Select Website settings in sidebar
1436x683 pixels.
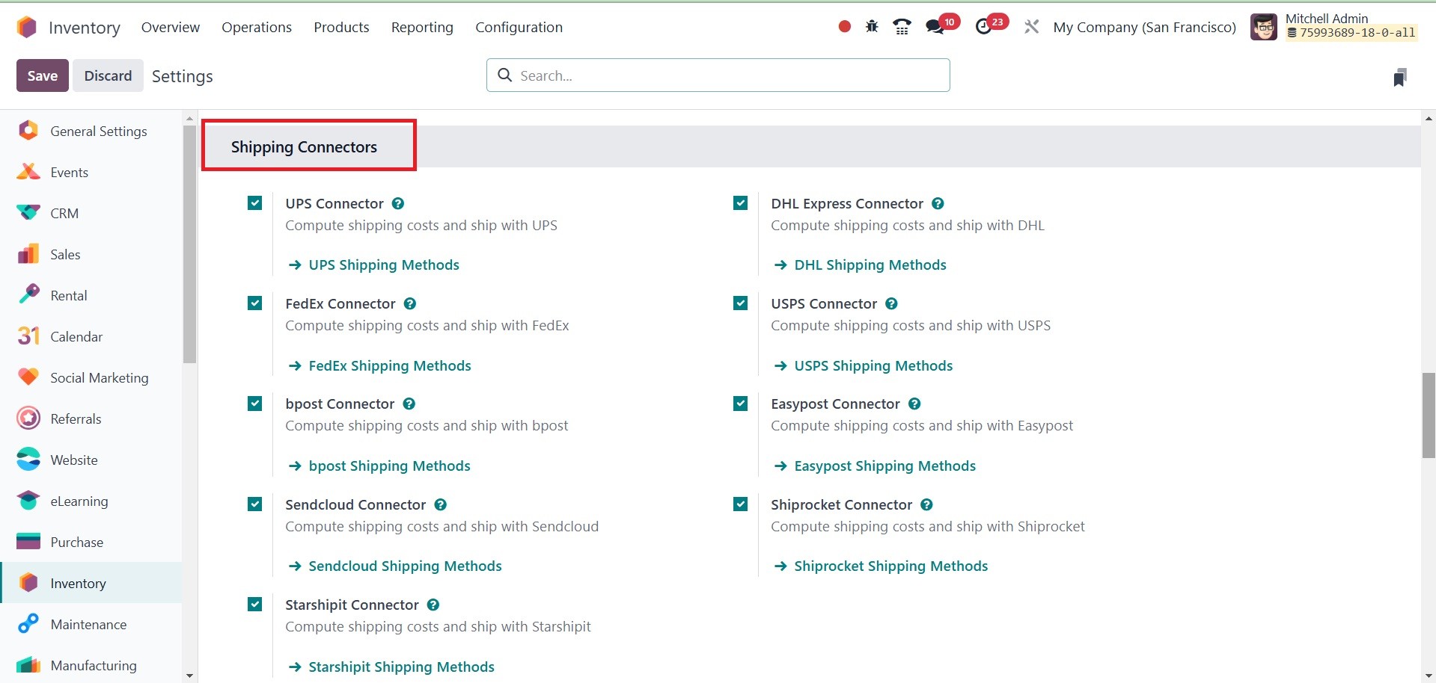[91, 460]
